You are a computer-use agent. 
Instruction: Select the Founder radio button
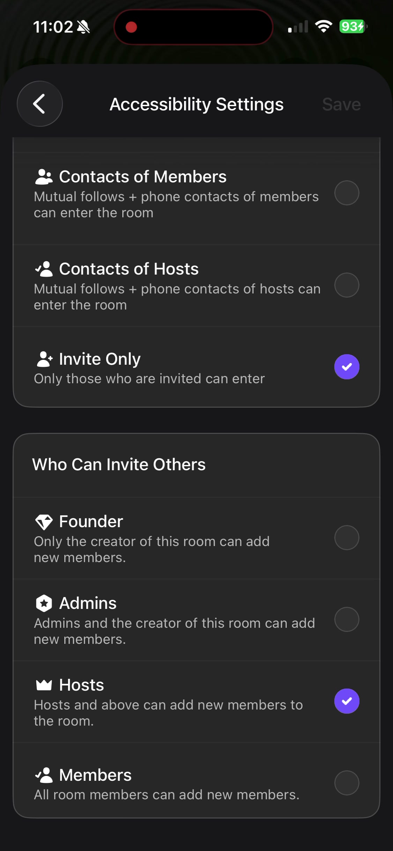pos(347,538)
